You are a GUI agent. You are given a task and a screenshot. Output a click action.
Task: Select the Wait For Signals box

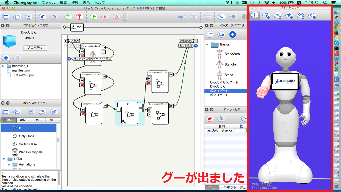tap(31, 152)
